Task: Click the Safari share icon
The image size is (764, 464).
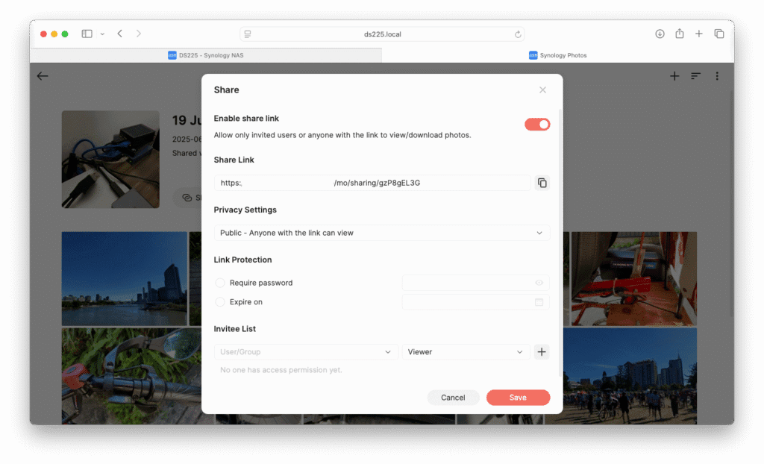Action: [x=680, y=34]
